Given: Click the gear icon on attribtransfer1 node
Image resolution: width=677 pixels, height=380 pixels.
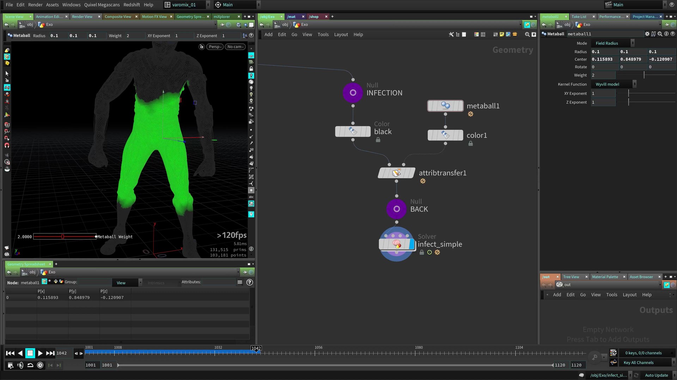Looking at the screenshot, I should click(423, 181).
